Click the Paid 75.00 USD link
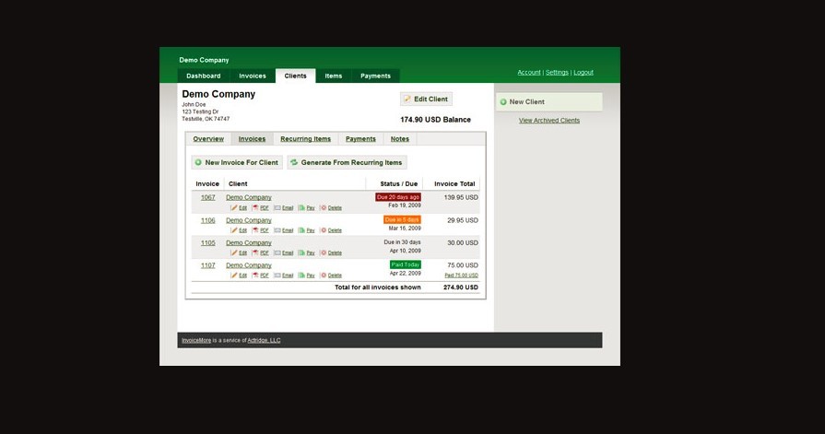 click(461, 275)
